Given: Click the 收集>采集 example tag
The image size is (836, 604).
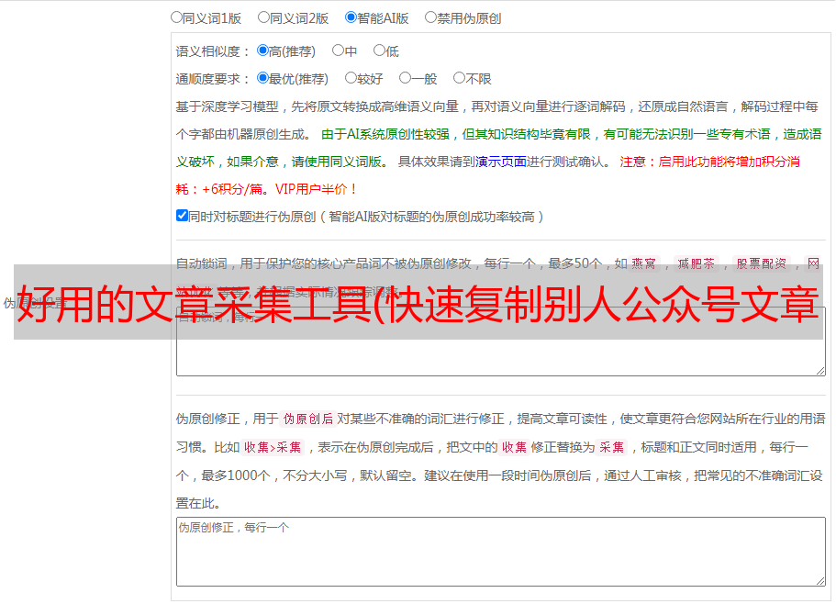Looking at the screenshot, I should coord(273,447).
